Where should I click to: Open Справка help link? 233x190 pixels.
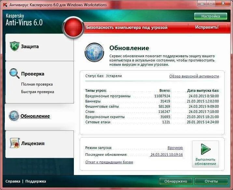coord(13,181)
